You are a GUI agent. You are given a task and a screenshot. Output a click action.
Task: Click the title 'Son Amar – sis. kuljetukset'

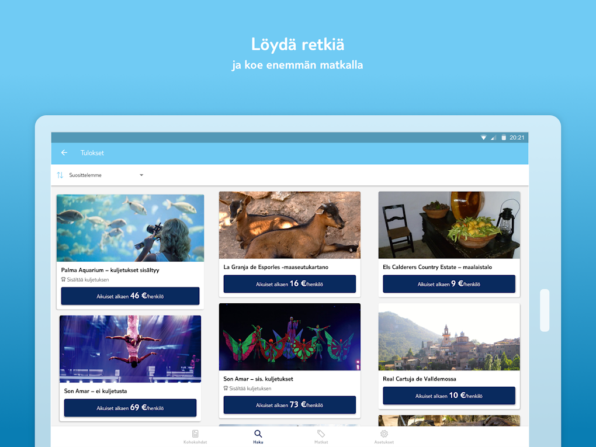coord(258,379)
